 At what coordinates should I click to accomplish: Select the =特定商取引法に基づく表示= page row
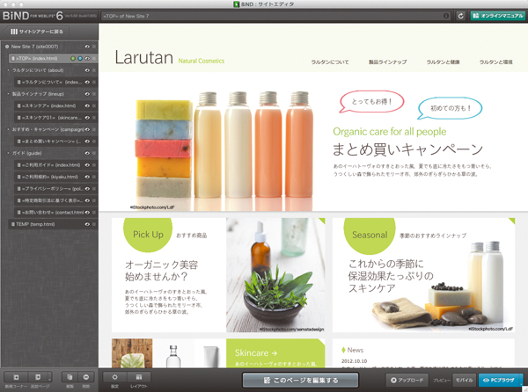click(56, 200)
